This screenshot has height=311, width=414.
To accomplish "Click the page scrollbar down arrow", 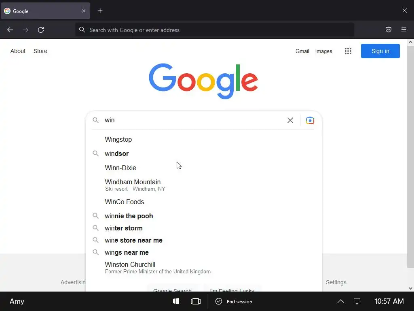I will 410,288.
